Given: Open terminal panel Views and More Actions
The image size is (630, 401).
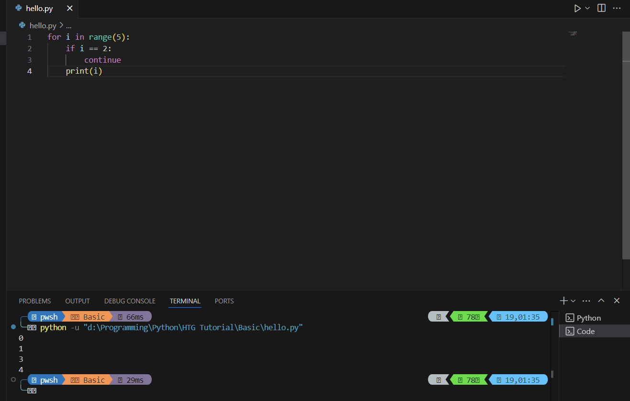Looking at the screenshot, I should [586, 301].
